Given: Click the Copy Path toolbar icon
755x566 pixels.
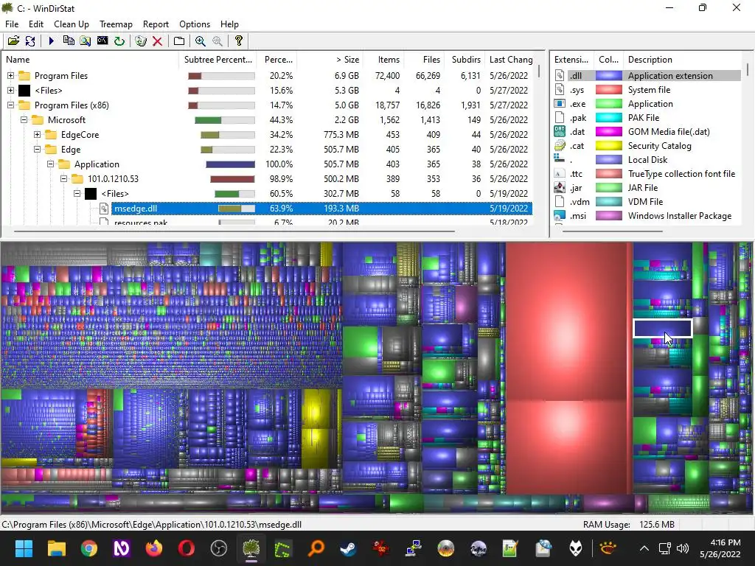Looking at the screenshot, I should pyautogui.click(x=69, y=41).
